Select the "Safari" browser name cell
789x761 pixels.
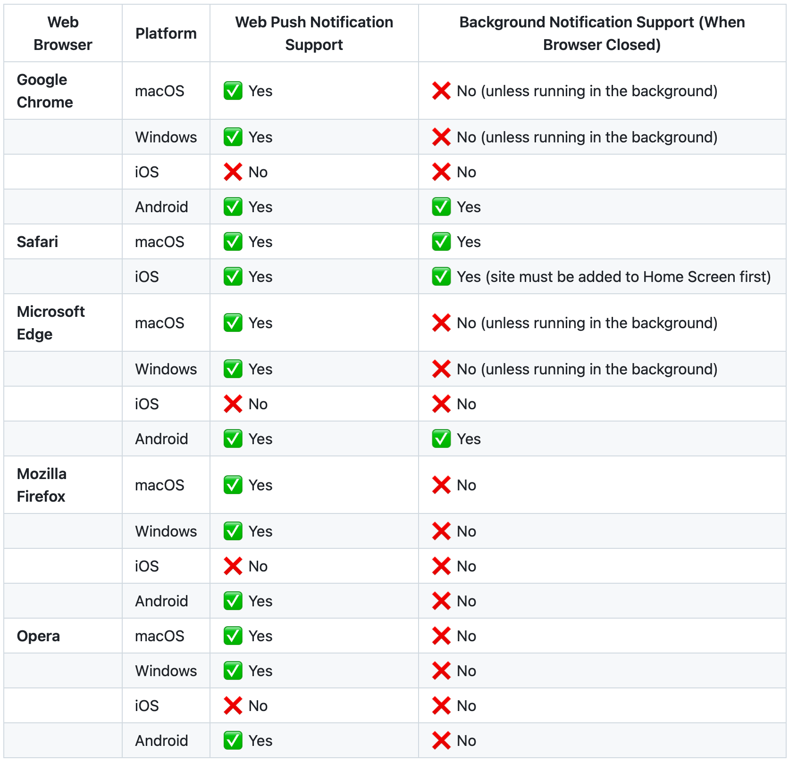click(x=37, y=242)
